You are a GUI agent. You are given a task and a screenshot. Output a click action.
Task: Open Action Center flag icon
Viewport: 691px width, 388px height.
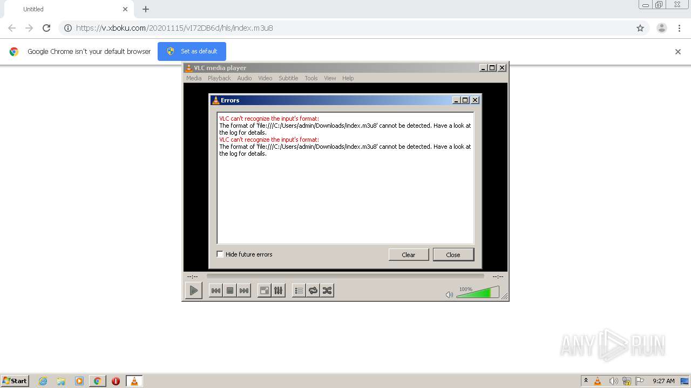[640, 381]
